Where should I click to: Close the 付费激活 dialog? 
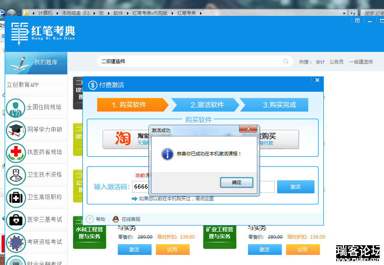click(317, 80)
